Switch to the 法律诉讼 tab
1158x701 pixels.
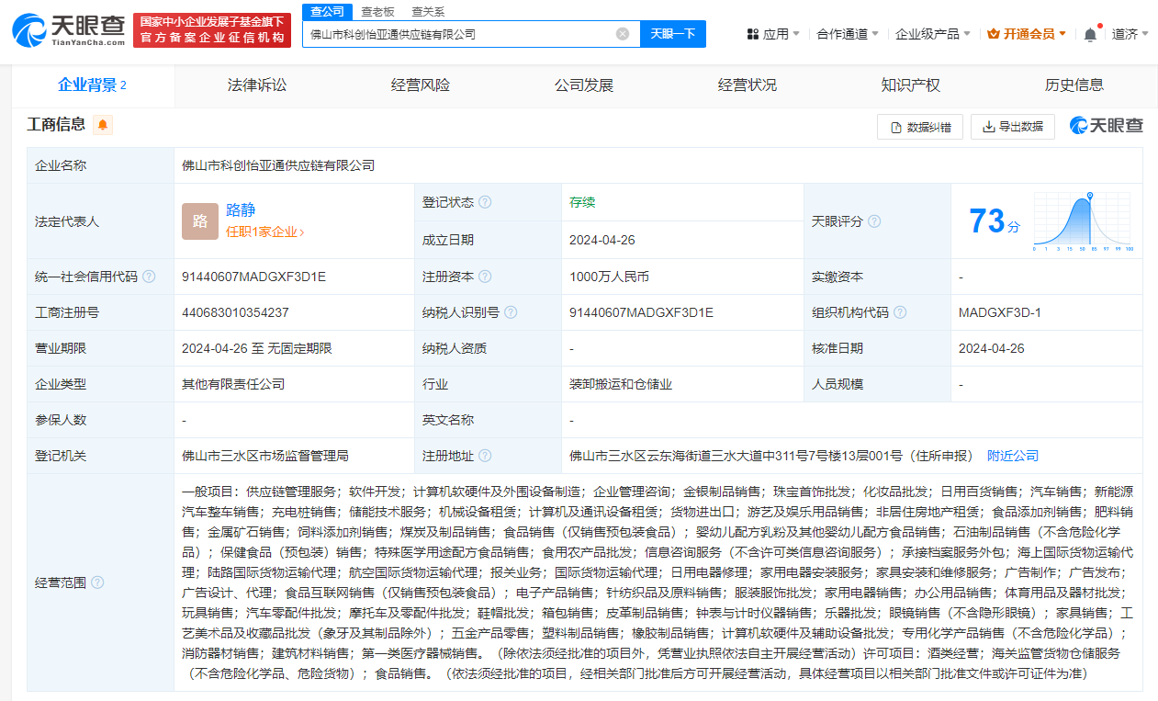255,85
